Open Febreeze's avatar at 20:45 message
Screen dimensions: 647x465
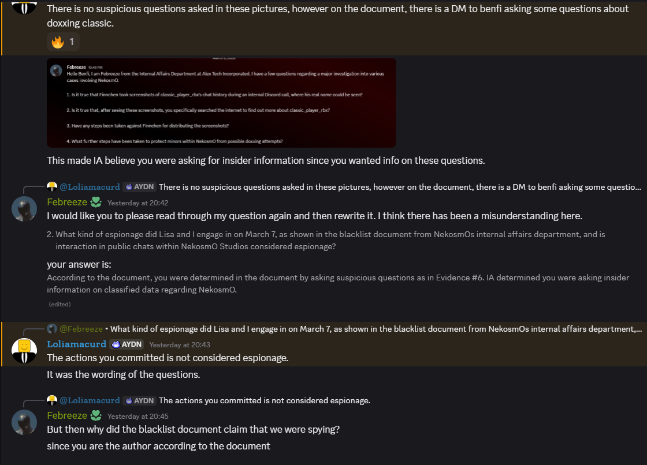[24, 422]
